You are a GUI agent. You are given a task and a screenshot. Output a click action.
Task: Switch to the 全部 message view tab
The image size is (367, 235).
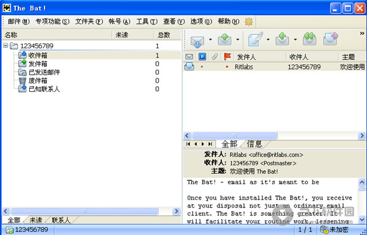pyautogui.click(x=229, y=144)
